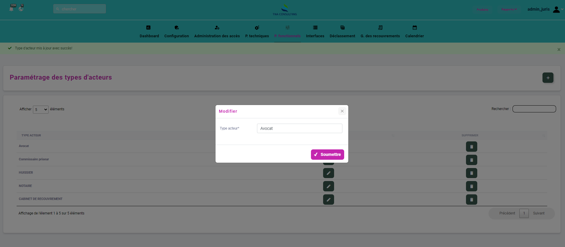Delete the Avocat row
This screenshot has width=565, height=247.
[471, 147]
